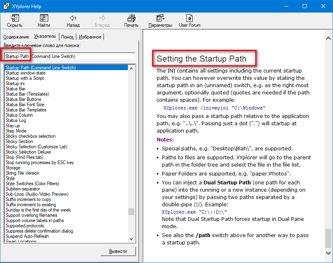The width and height of the screenshot is (333, 263).
Task: Select 'Suppress delete confirmation dialog' entry
Action: tap(39, 231)
